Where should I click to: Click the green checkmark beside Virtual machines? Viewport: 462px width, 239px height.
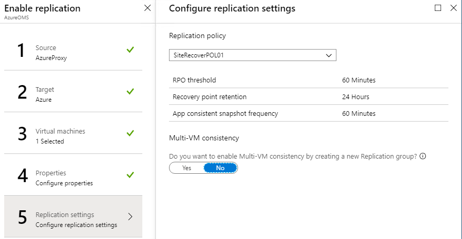click(x=130, y=133)
